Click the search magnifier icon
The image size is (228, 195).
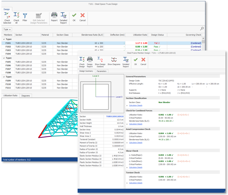[x=202, y=29]
